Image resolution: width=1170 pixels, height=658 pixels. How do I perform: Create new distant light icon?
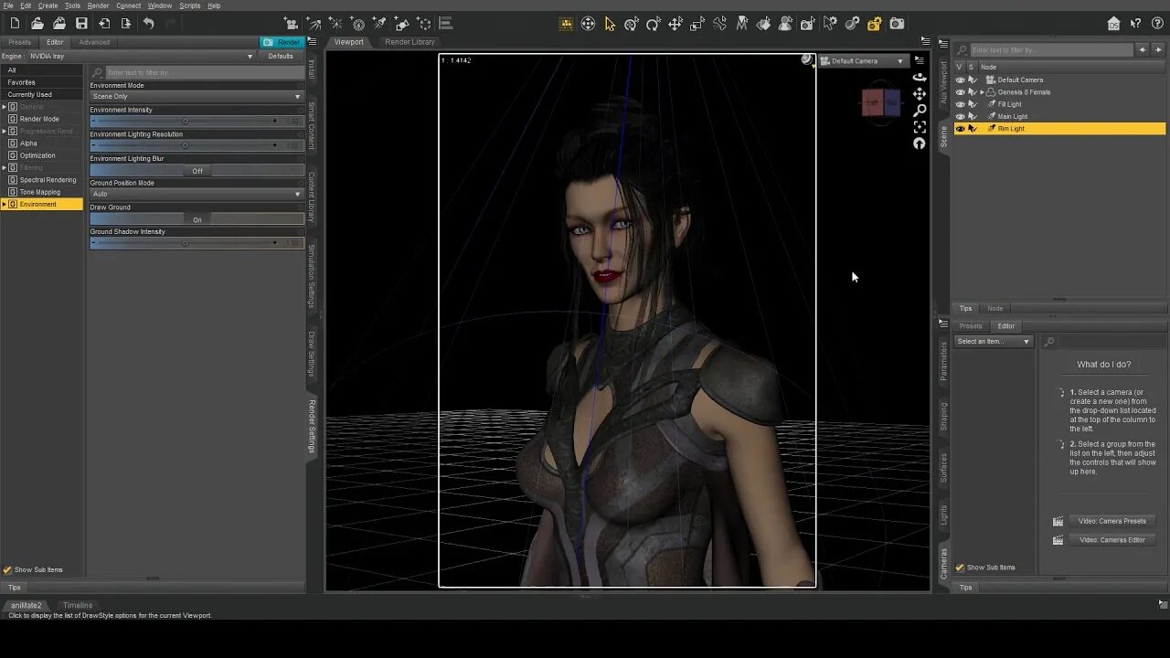coord(314,24)
